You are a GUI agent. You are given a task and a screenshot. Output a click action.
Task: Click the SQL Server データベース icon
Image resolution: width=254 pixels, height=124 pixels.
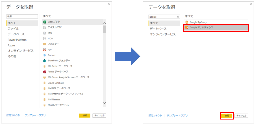click(x=45, y=66)
